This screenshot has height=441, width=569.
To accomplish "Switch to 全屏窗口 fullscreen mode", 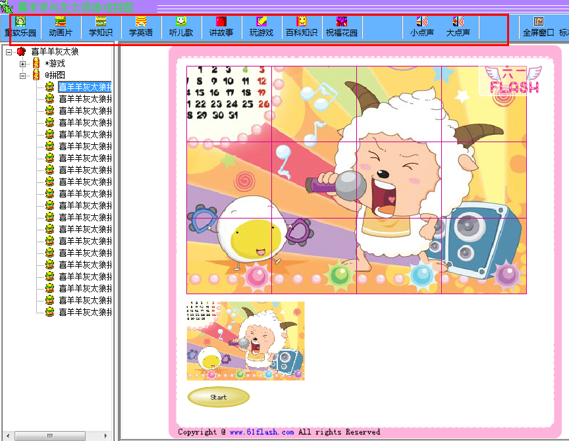I will tap(538, 28).
